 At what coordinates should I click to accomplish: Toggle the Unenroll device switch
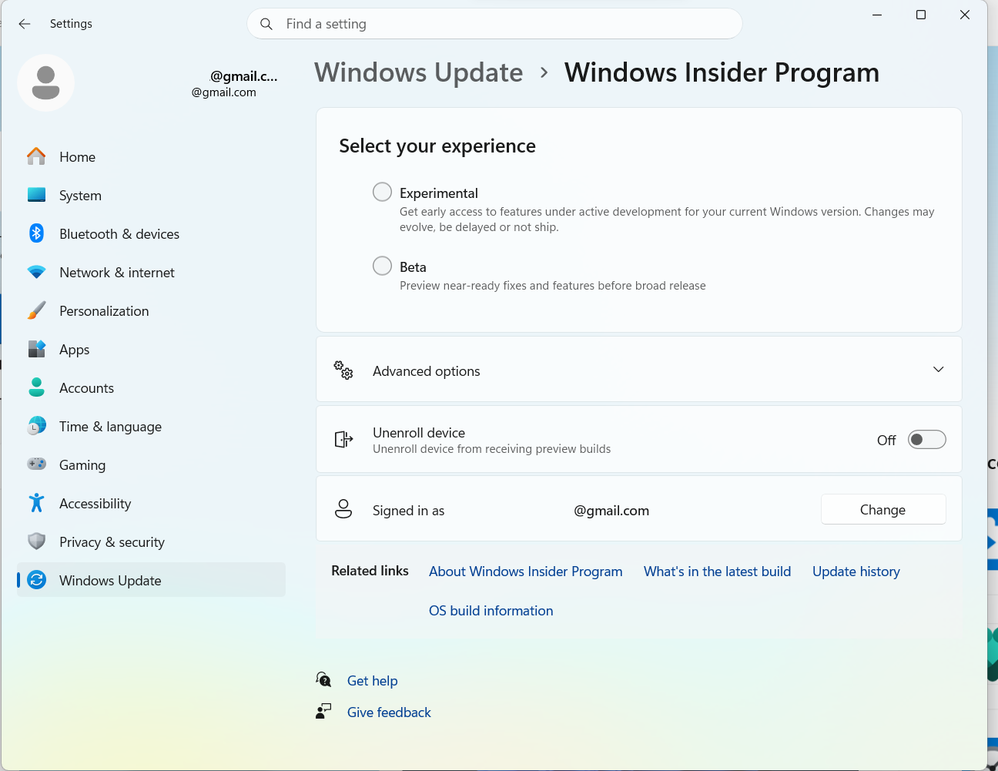926,440
